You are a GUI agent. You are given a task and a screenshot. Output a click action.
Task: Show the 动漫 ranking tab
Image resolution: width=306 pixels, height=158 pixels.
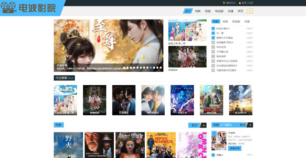click(x=247, y=21)
